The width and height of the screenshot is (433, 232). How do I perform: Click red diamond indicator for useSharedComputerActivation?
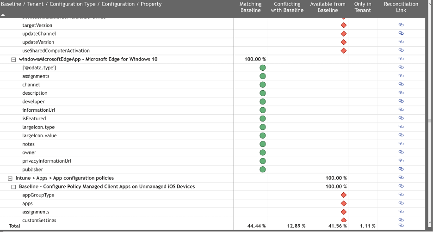coord(344,51)
